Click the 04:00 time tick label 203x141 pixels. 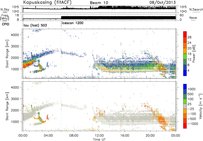(48, 136)
